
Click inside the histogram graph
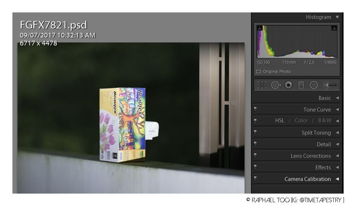pyautogui.click(x=297, y=41)
